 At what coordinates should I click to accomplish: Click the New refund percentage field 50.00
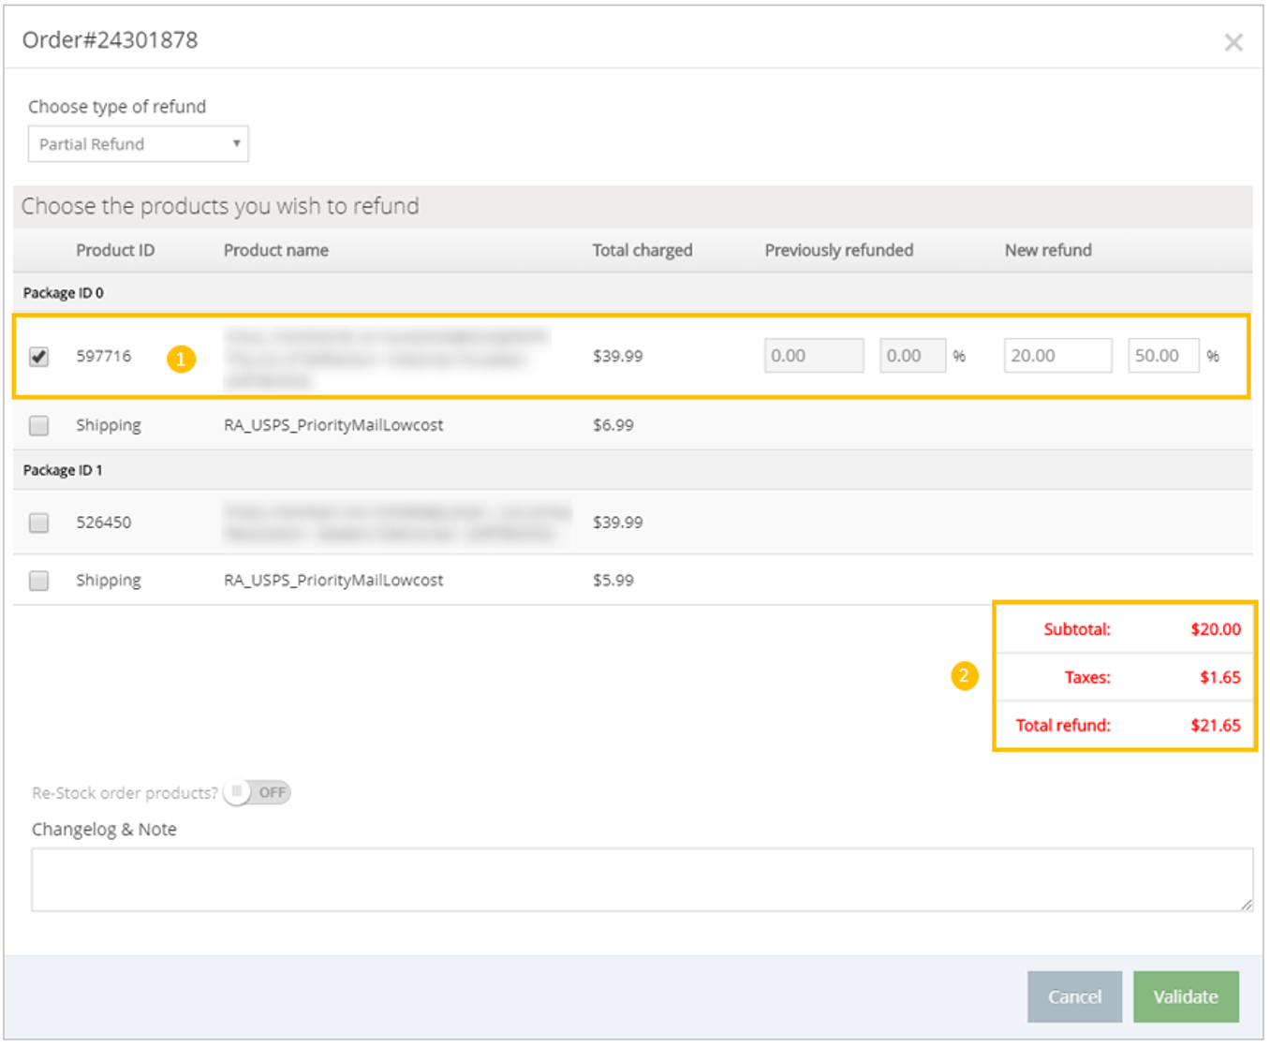[1162, 356]
